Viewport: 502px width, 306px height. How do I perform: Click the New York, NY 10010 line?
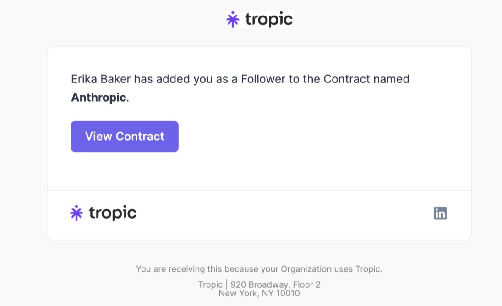pos(259,293)
